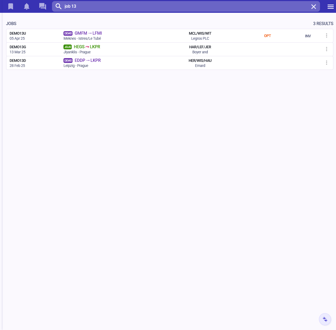The width and height of the screenshot is (336, 330).
Task: Click the green JOJO badge
Action: tap(68, 47)
